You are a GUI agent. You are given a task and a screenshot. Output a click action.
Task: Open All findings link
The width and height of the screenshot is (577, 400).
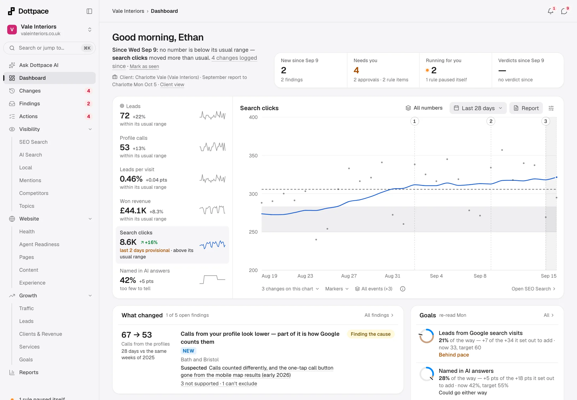coord(379,315)
